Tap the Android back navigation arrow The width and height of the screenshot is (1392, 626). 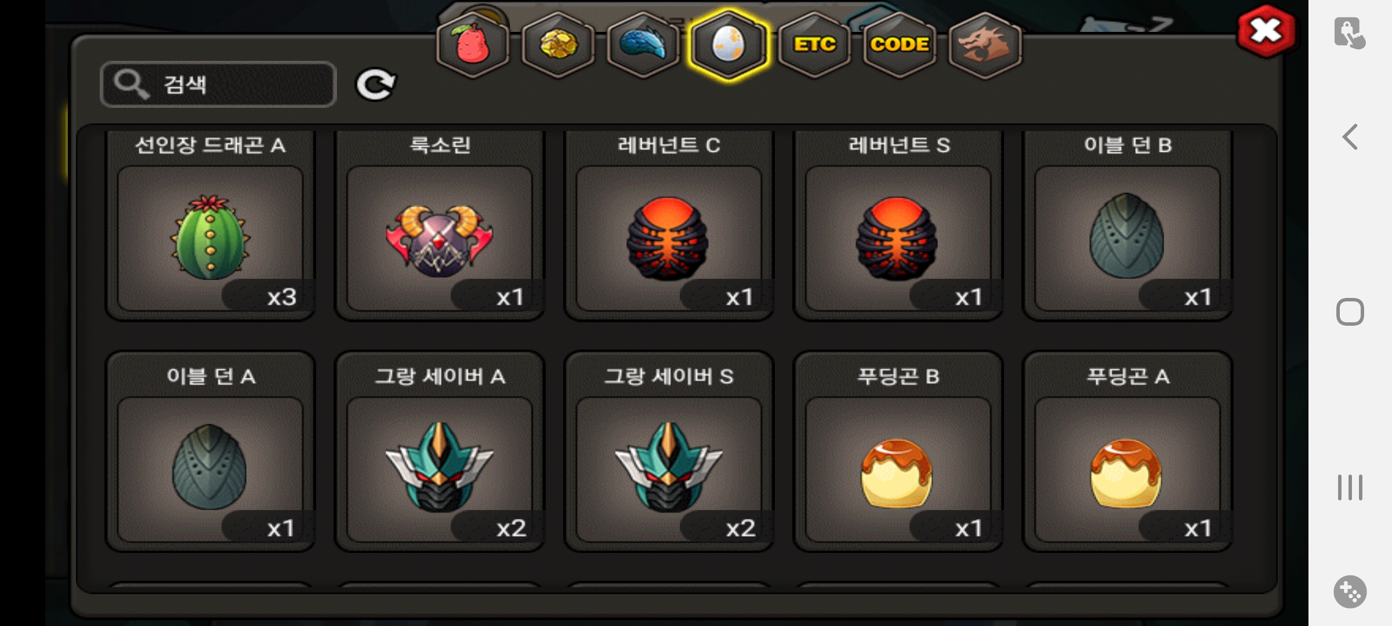coord(1350,137)
